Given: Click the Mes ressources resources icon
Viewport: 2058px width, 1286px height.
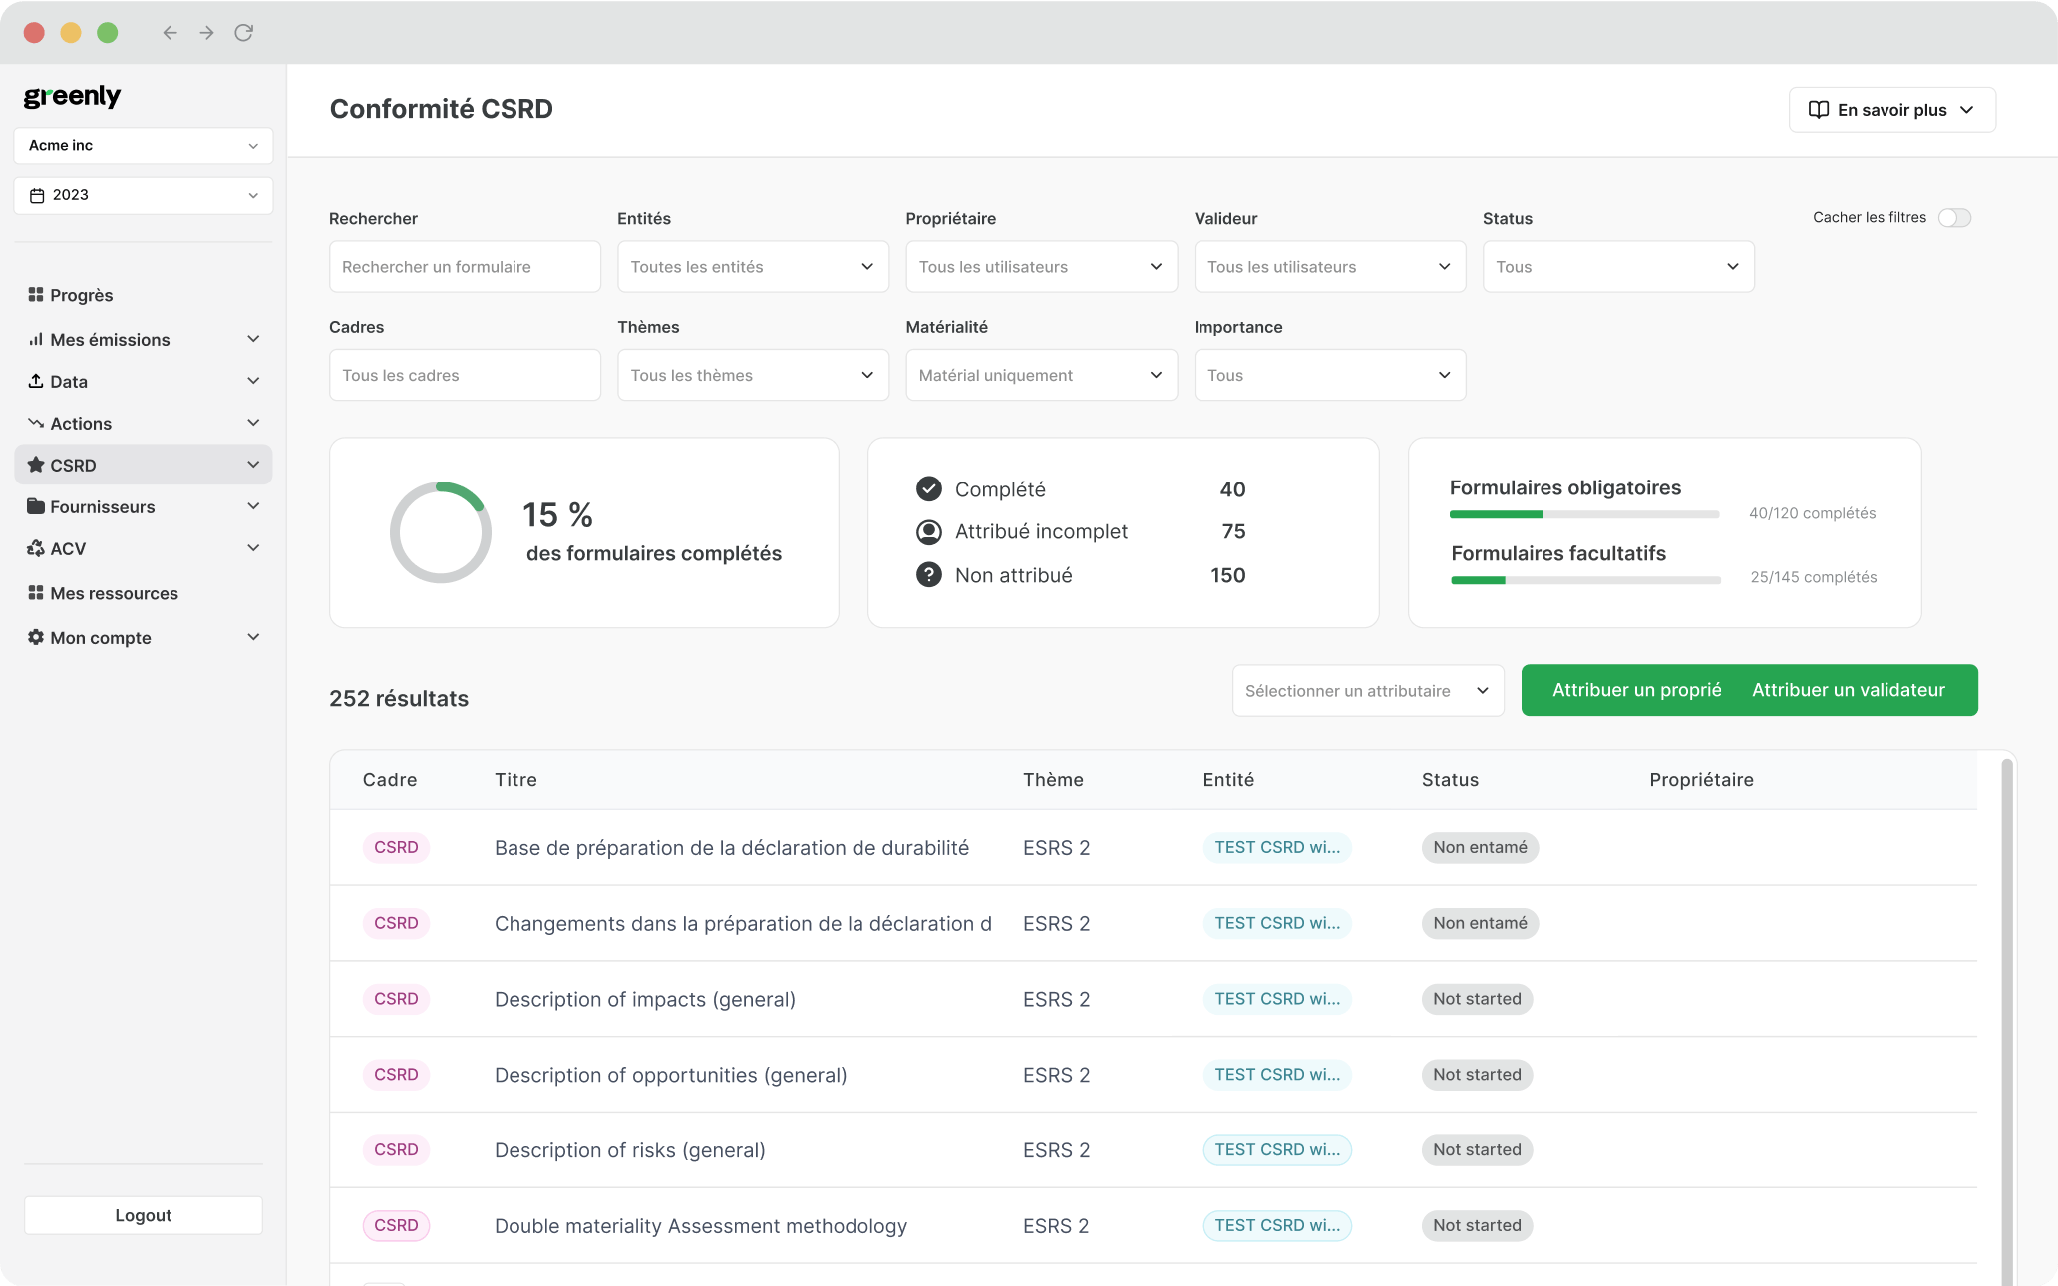Looking at the screenshot, I should coord(34,592).
